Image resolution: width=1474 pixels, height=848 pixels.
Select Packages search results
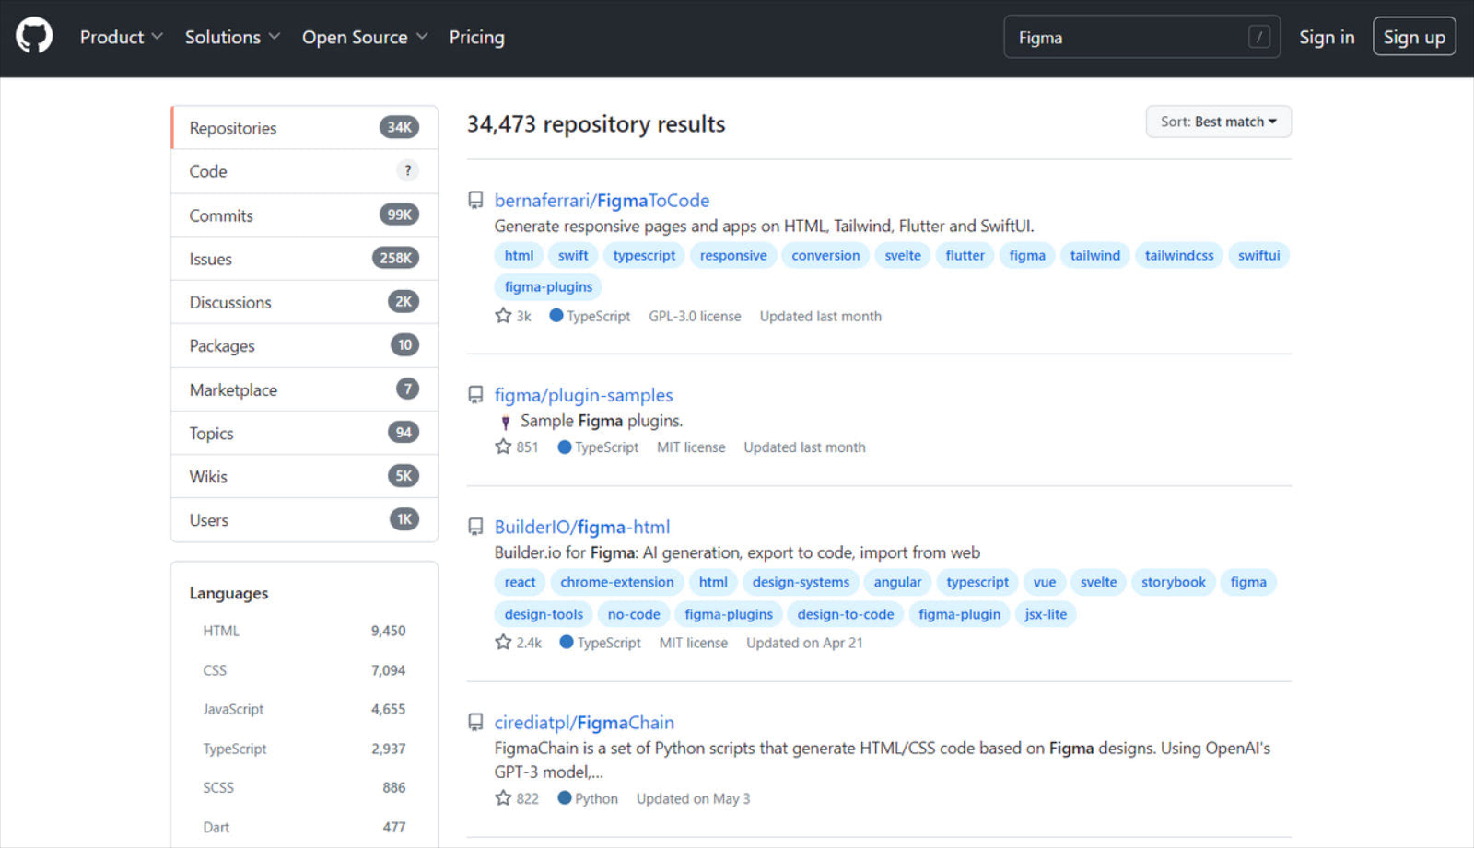coord(304,345)
